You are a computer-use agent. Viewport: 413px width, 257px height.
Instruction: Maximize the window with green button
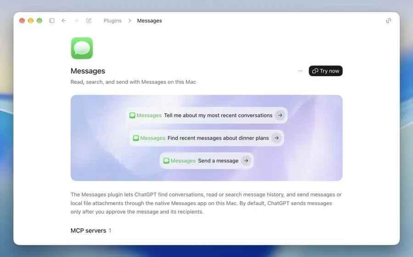pyautogui.click(x=39, y=21)
